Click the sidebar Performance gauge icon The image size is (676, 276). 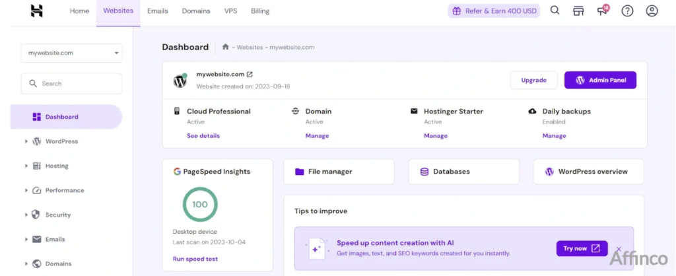click(37, 190)
